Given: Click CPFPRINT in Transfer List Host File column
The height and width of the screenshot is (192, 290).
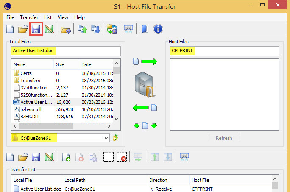Looking at the screenshot, I should coord(202,189).
